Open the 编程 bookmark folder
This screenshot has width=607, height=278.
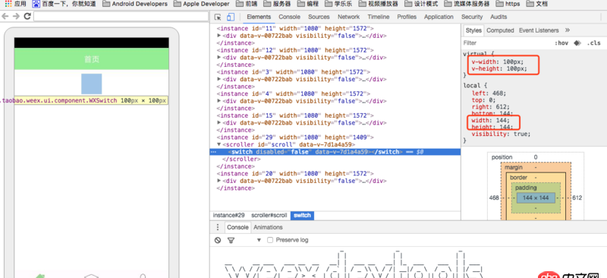pyautogui.click(x=308, y=4)
